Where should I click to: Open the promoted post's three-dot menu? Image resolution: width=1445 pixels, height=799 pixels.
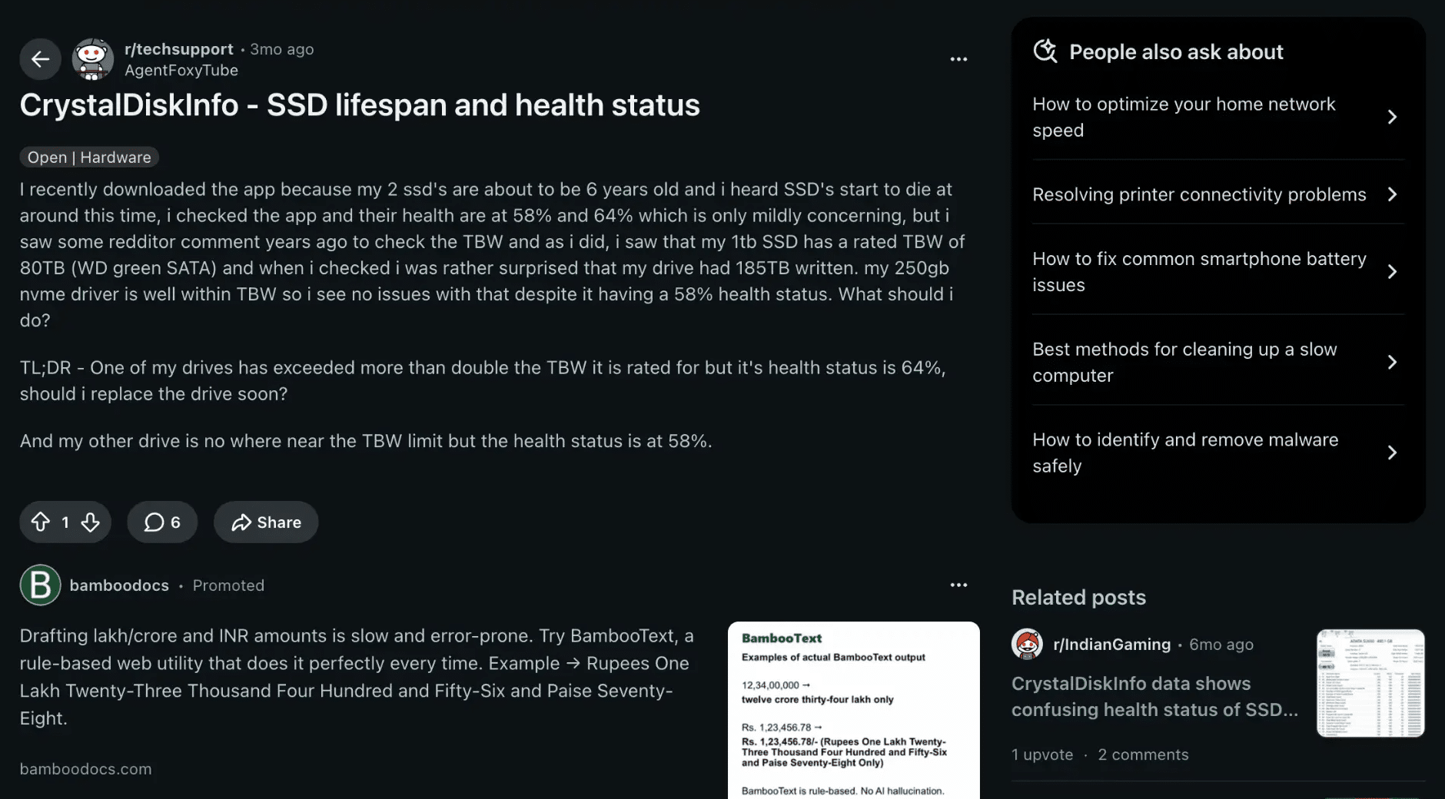pyautogui.click(x=958, y=585)
